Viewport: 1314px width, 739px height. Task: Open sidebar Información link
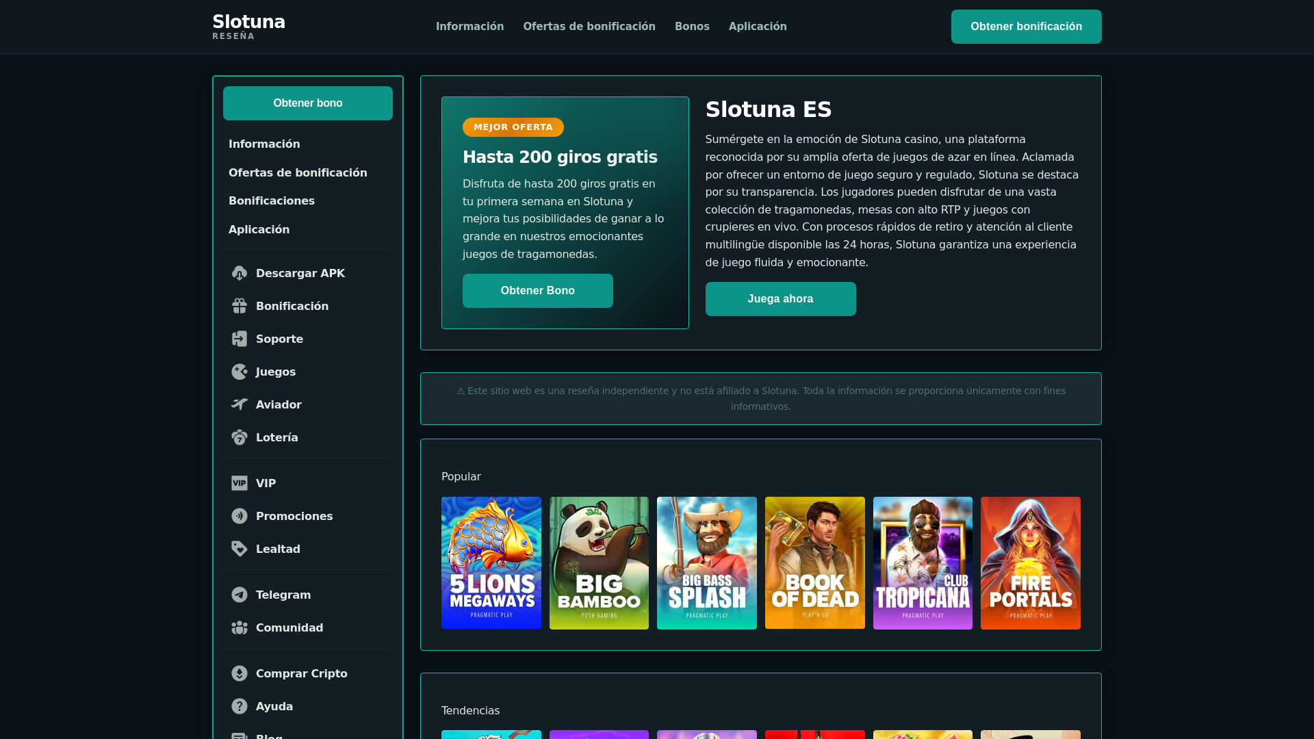click(264, 144)
